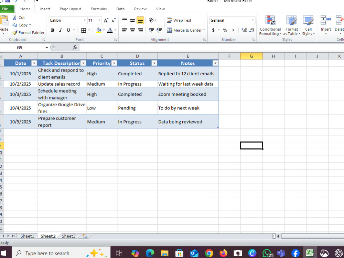Screen dimensions: 344x258
Task: Apply borders with the Borders icon
Action: pyautogui.click(x=83, y=30)
